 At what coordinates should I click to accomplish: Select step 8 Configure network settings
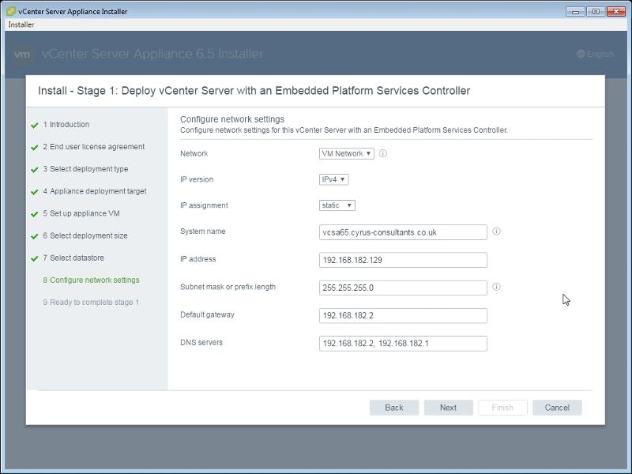pos(91,280)
